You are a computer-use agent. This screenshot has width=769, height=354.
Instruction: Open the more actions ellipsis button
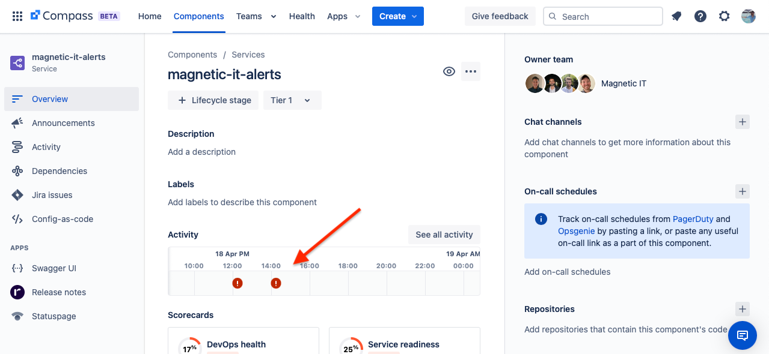tap(471, 71)
